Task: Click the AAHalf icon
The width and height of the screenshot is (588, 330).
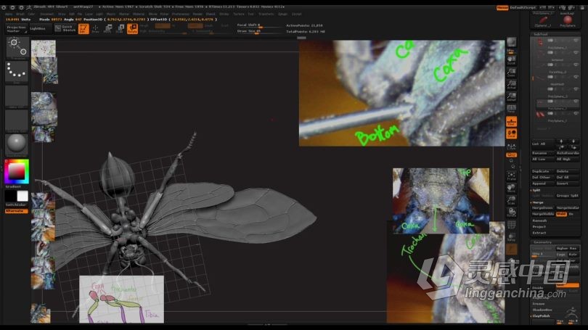Action: click(511, 96)
